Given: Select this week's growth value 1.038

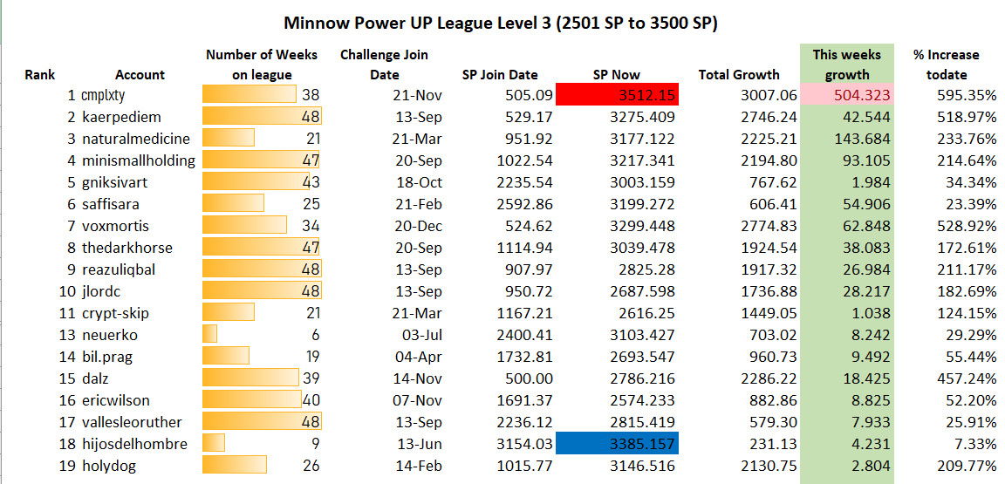Looking at the screenshot, I should 871,313.
